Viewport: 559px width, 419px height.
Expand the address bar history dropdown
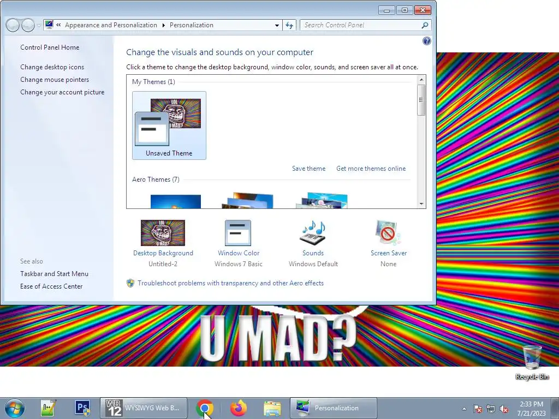point(277,25)
